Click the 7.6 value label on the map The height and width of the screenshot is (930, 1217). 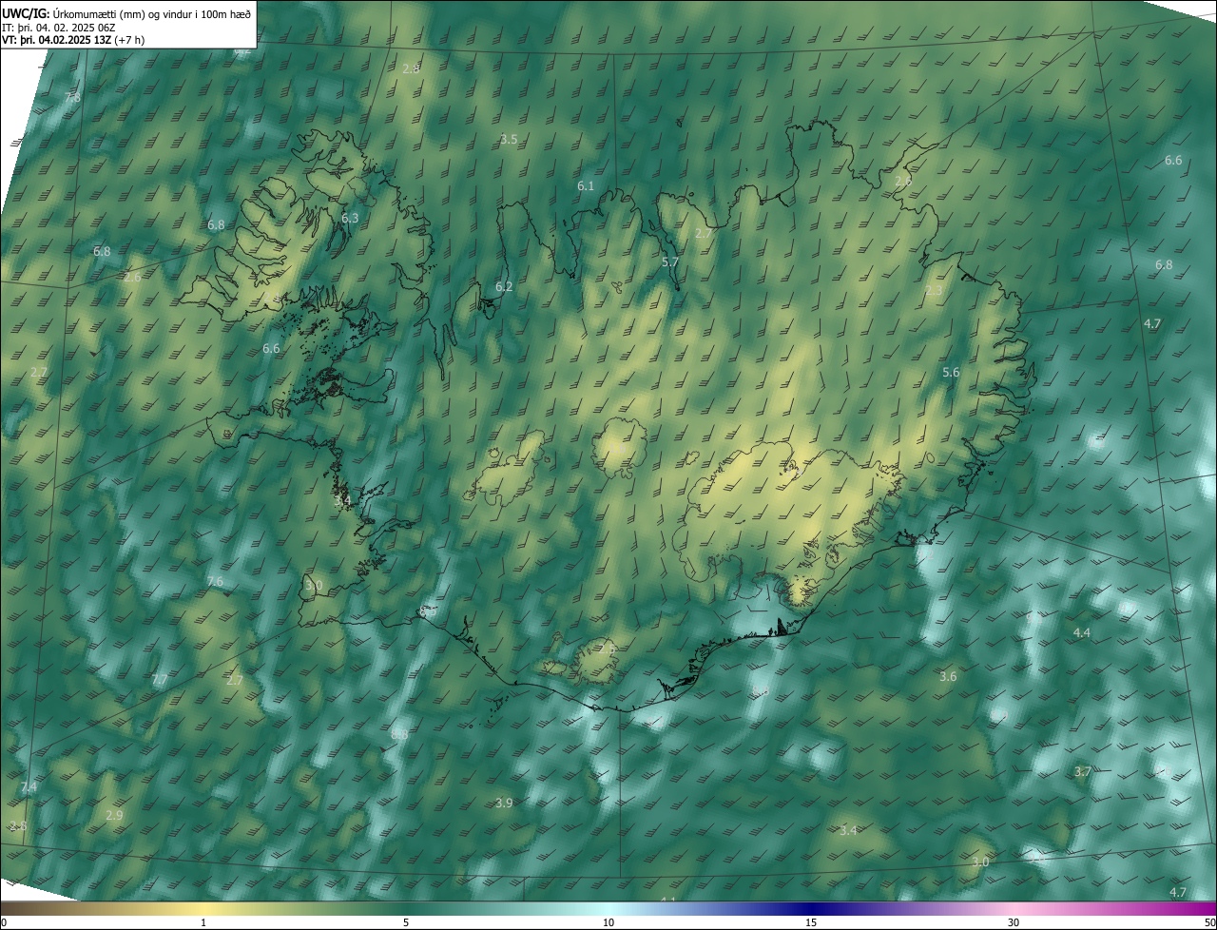point(215,582)
